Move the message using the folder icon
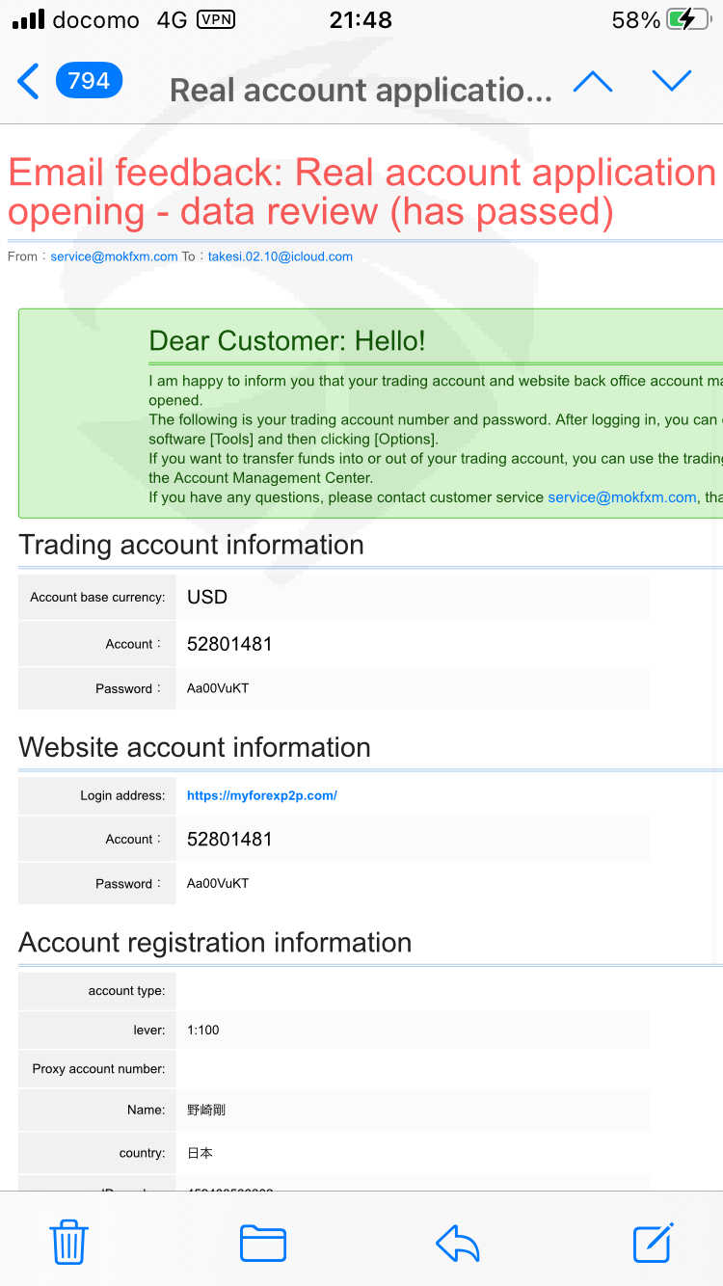Screen dimensions: 723x1286 263,1243
